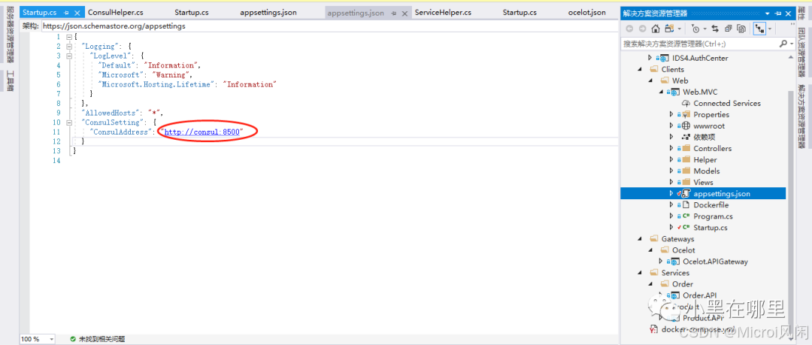Click the IDS4.AuthCenter project icon

coord(663,58)
